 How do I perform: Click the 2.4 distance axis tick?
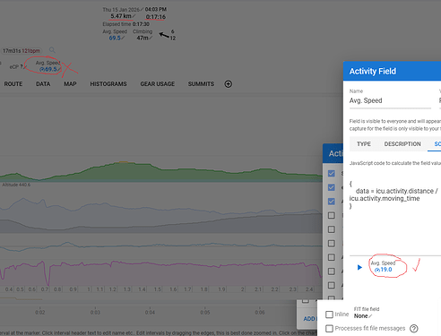coord(309,289)
